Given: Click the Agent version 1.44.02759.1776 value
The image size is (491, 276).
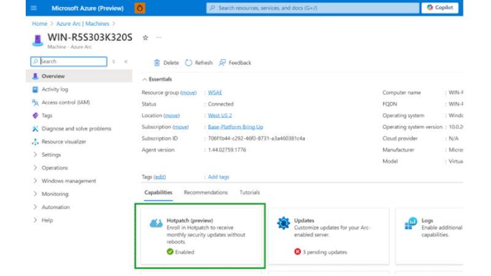Looking at the screenshot, I should click(227, 150).
